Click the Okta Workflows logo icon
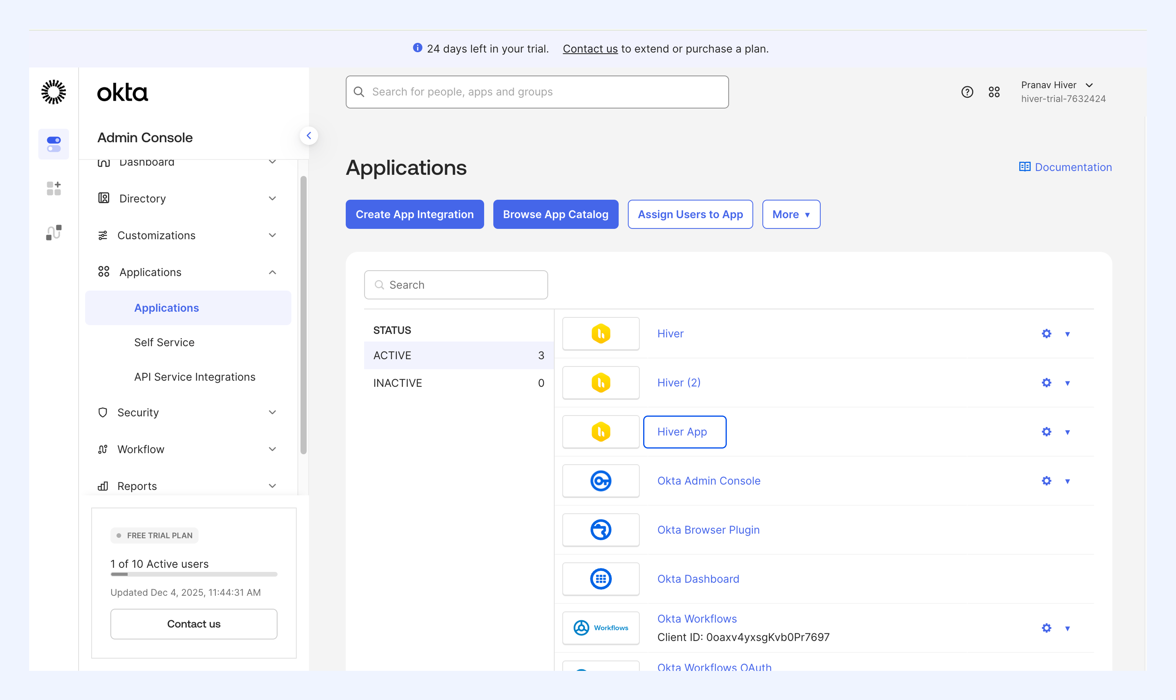The height and width of the screenshot is (700, 1176). (x=601, y=628)
